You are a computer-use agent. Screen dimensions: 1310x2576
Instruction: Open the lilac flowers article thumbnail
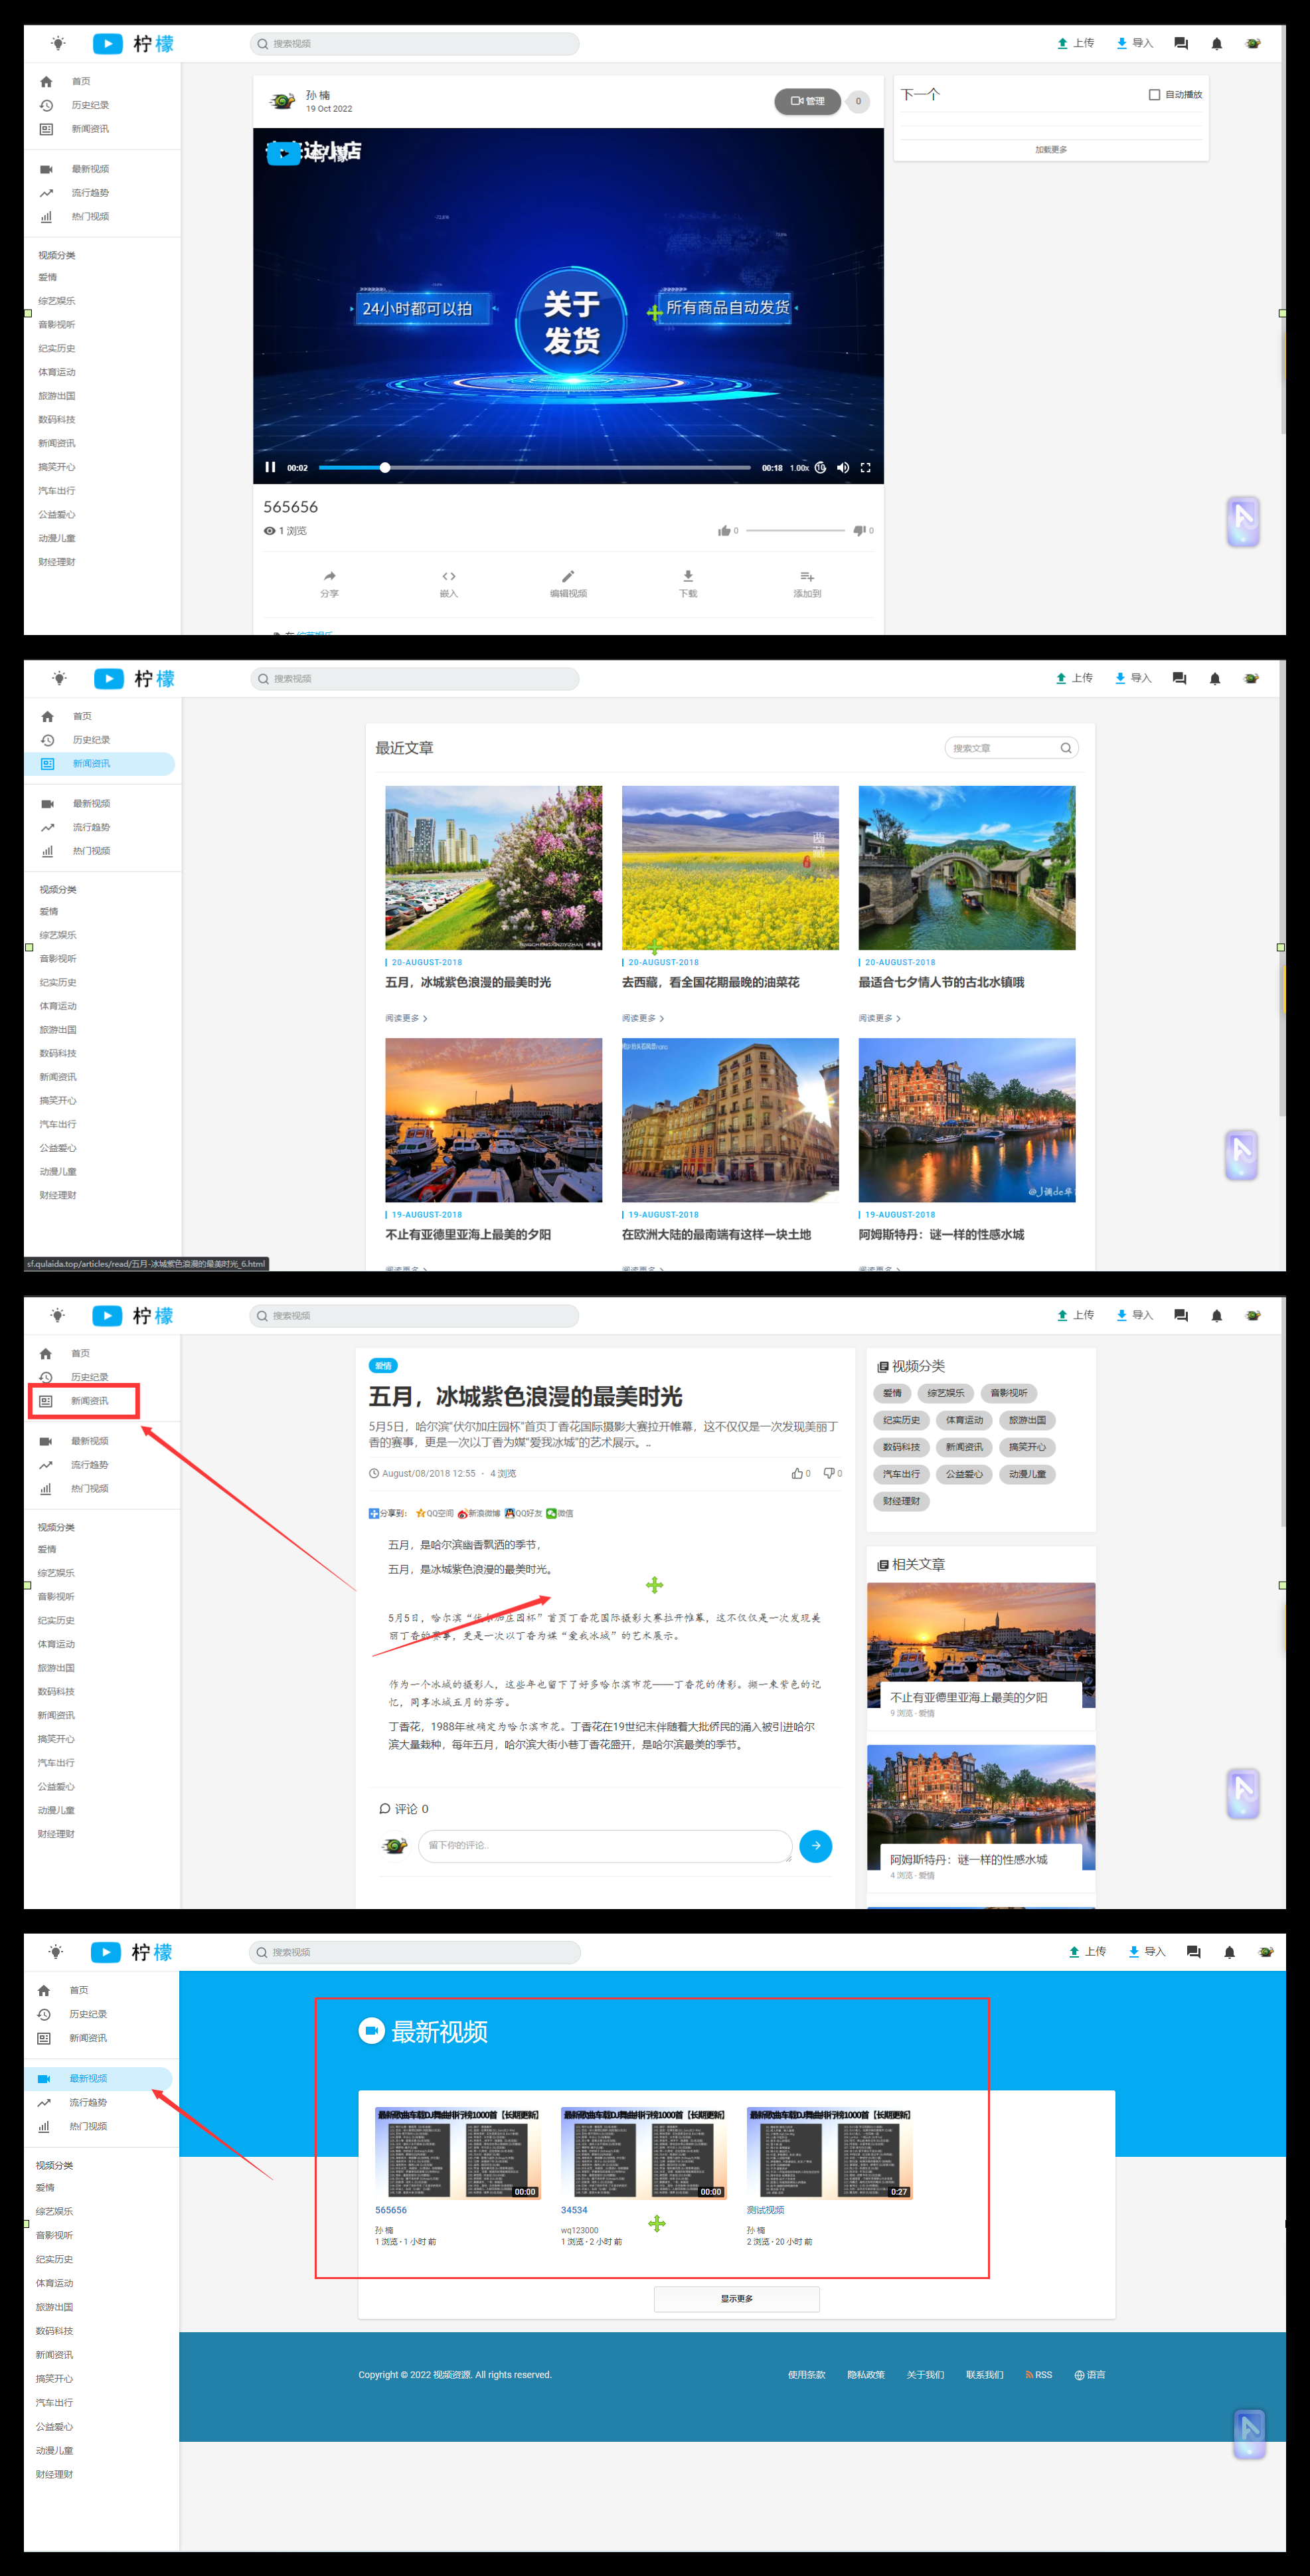[x=493, y=868]
